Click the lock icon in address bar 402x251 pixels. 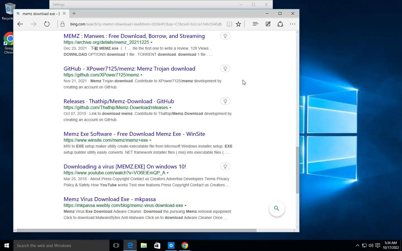[x=63, y=24]
